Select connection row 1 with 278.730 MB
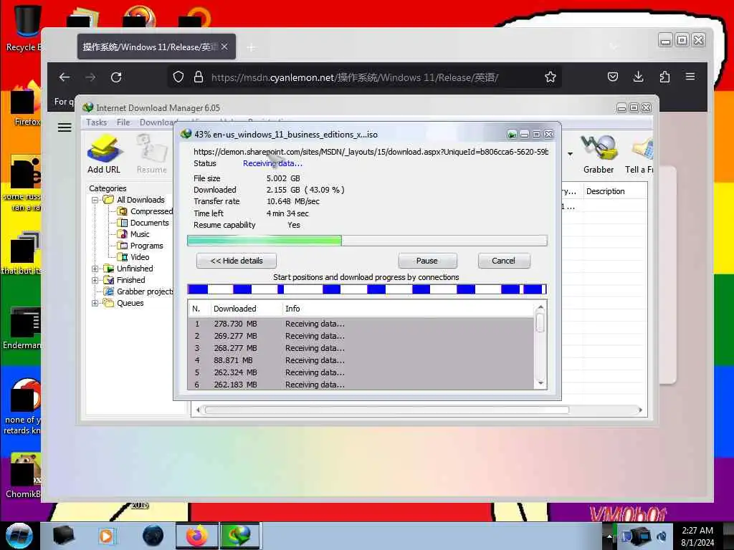 pyautogui.click(x=361, y=324)
